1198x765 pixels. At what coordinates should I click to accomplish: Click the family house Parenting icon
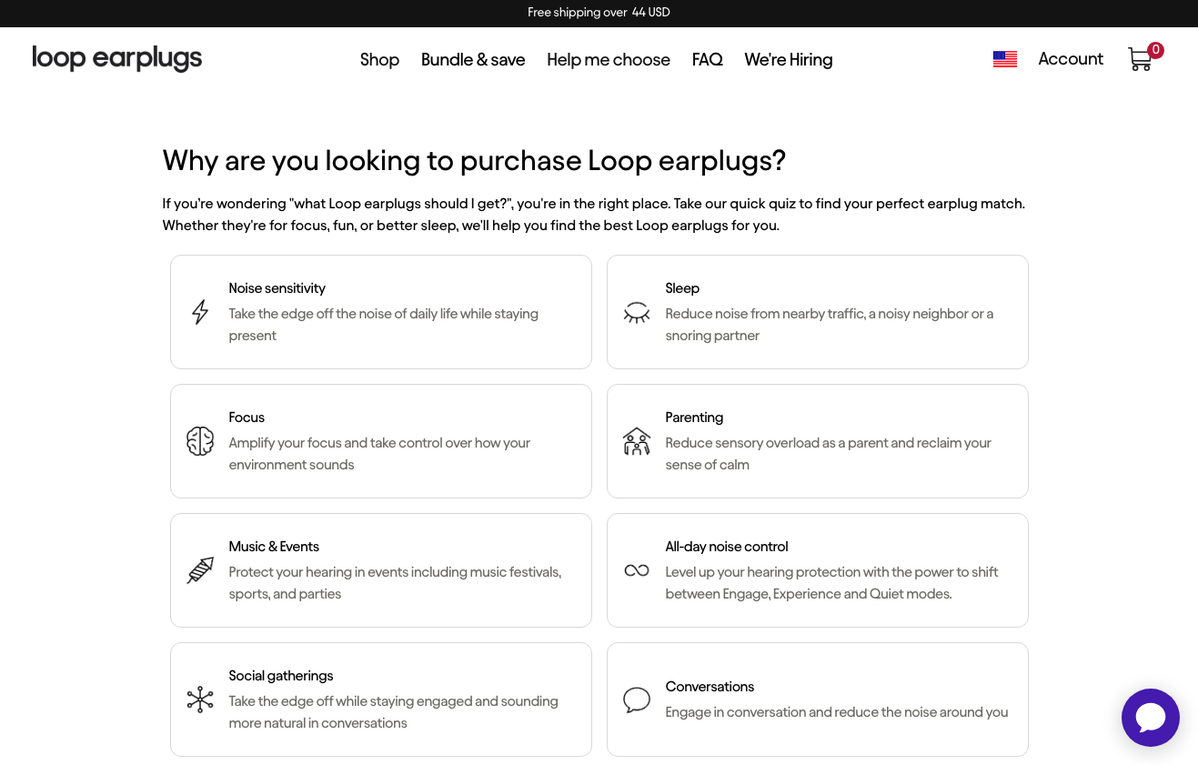click(x=637, y=441)
